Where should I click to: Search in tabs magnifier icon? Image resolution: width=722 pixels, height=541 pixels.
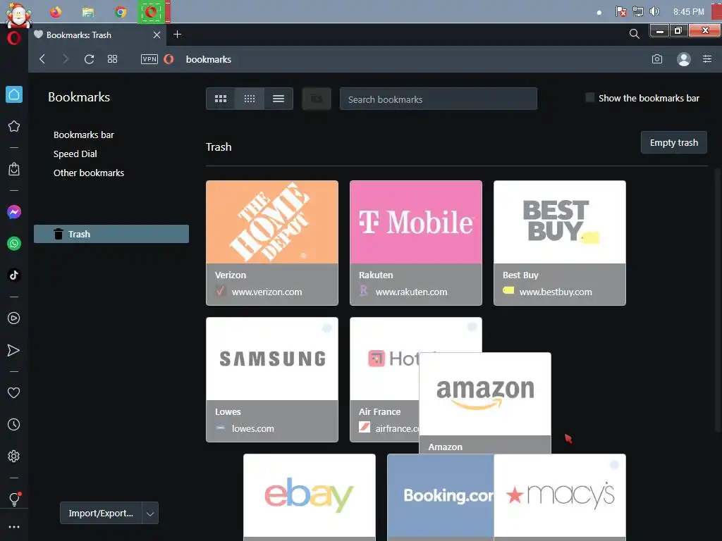pyautogui.click(x=634, y=34)
